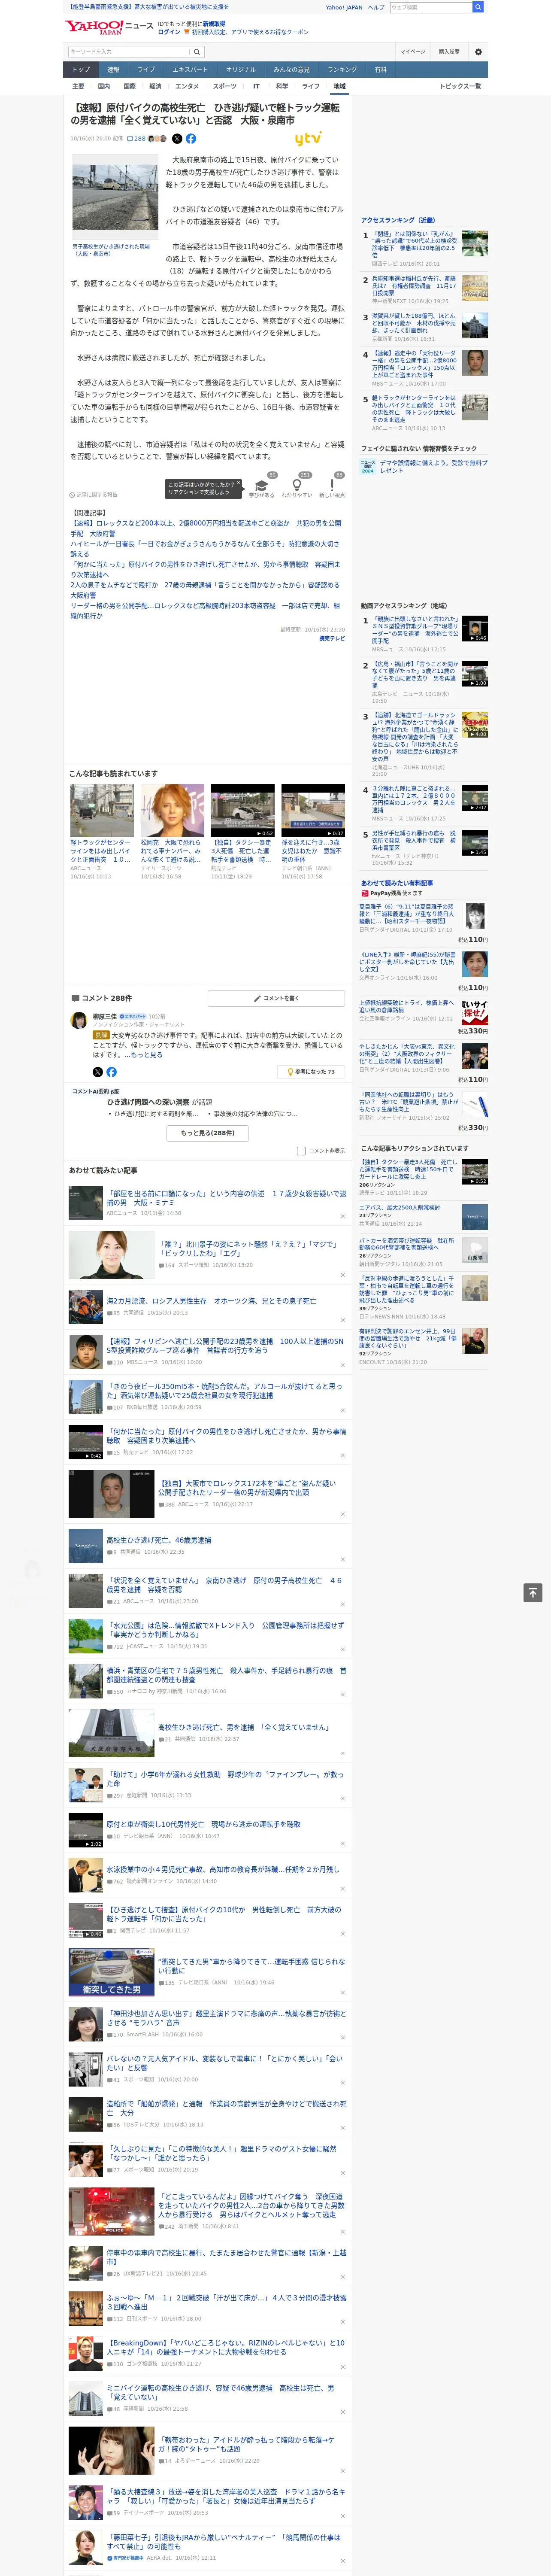
Task: Open the emergency alert banner 能登半島豪雨緊急支援
Action: pyautogui.click(x=148, y=7)
